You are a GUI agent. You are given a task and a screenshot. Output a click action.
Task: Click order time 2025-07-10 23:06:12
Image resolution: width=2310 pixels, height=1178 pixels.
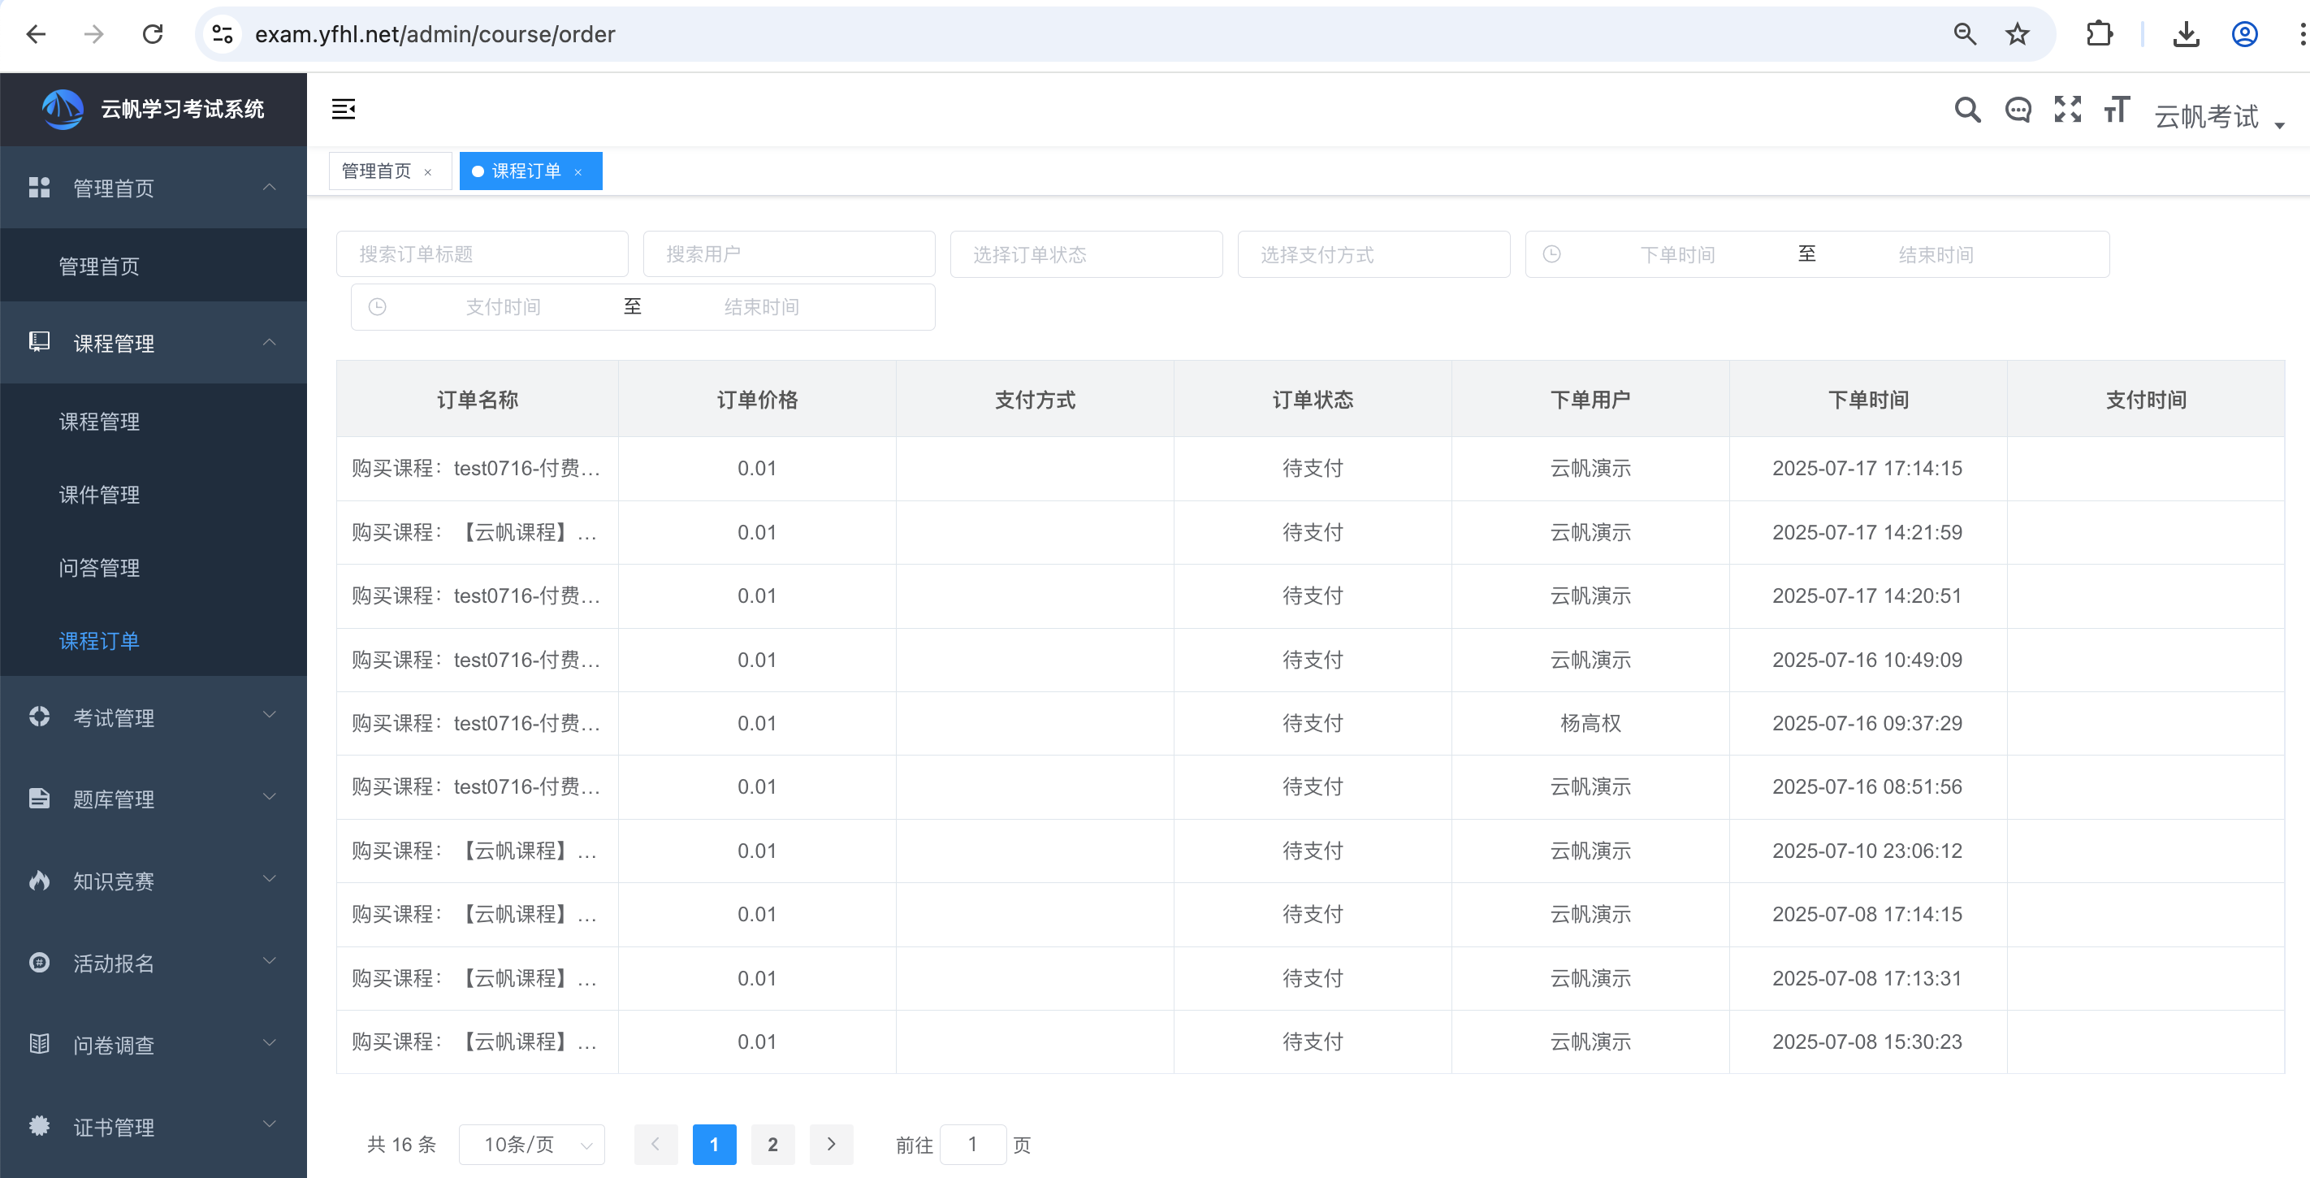coord(1867,850)
